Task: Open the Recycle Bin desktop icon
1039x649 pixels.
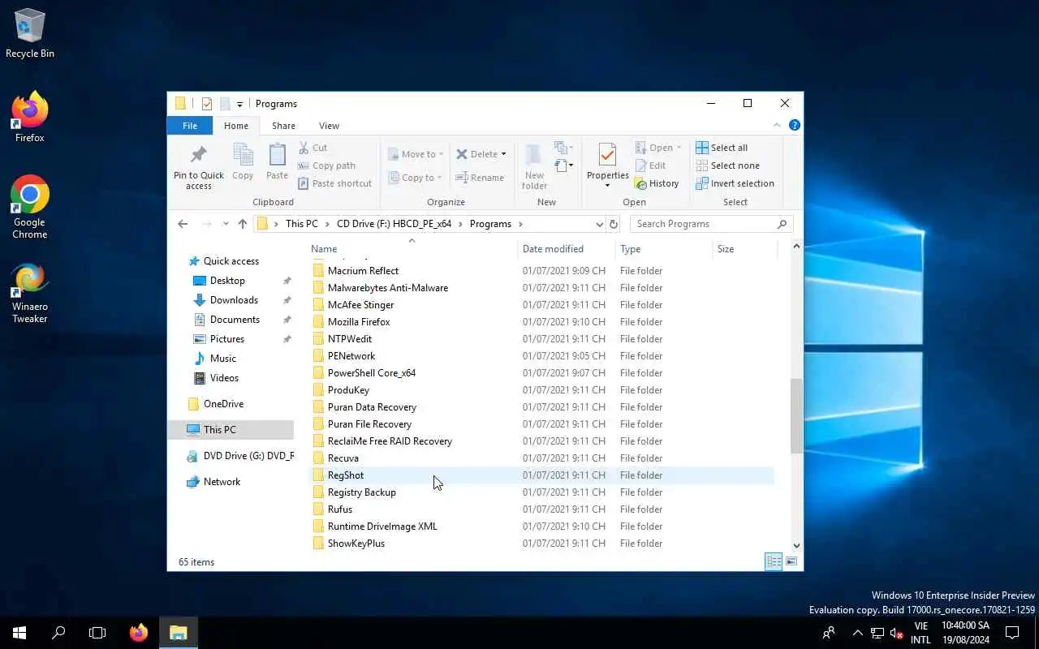Action: (30, 35)
